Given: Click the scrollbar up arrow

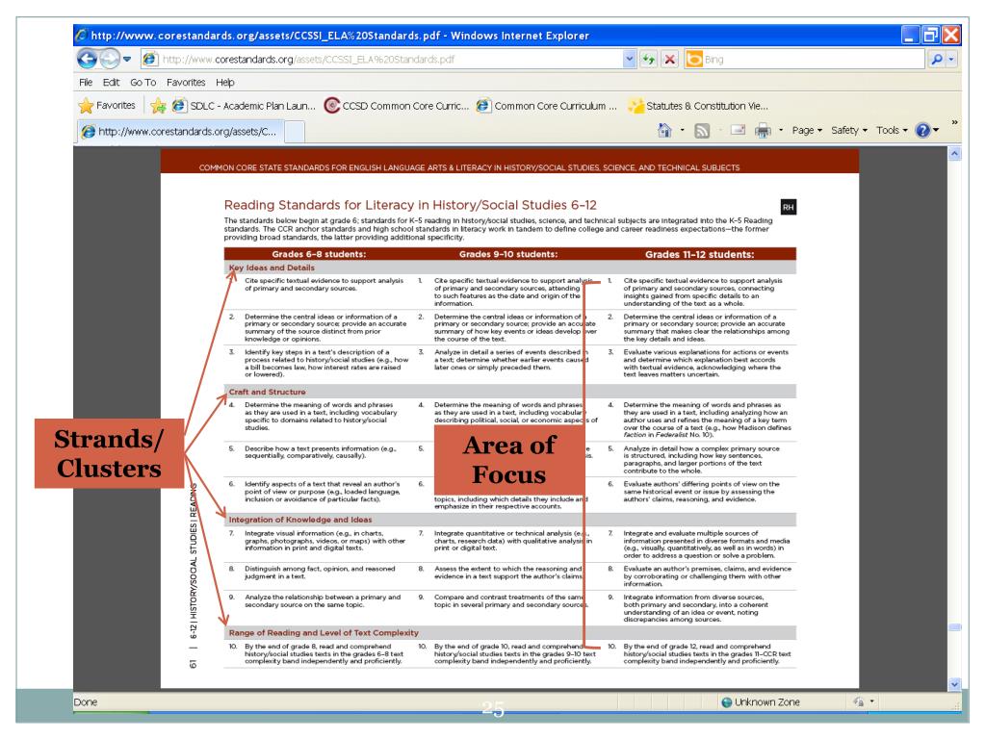Looking at the screenshot, I should 954,153.
